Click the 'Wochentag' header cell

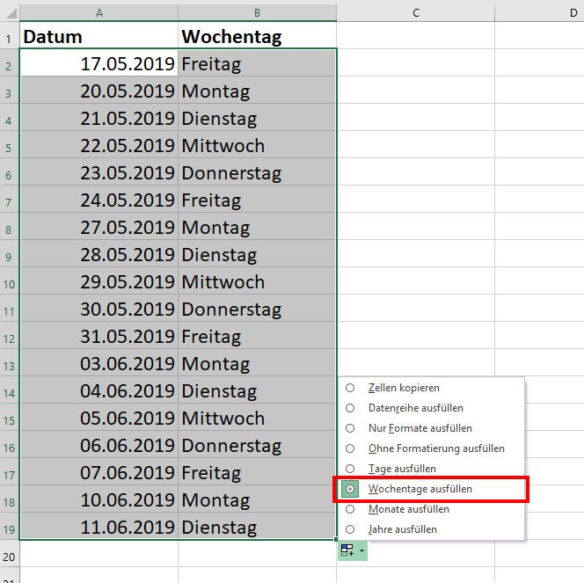pos(258,35)
